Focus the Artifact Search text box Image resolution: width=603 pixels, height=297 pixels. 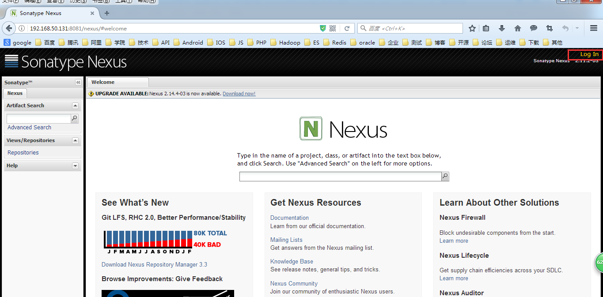pos(39,118)
